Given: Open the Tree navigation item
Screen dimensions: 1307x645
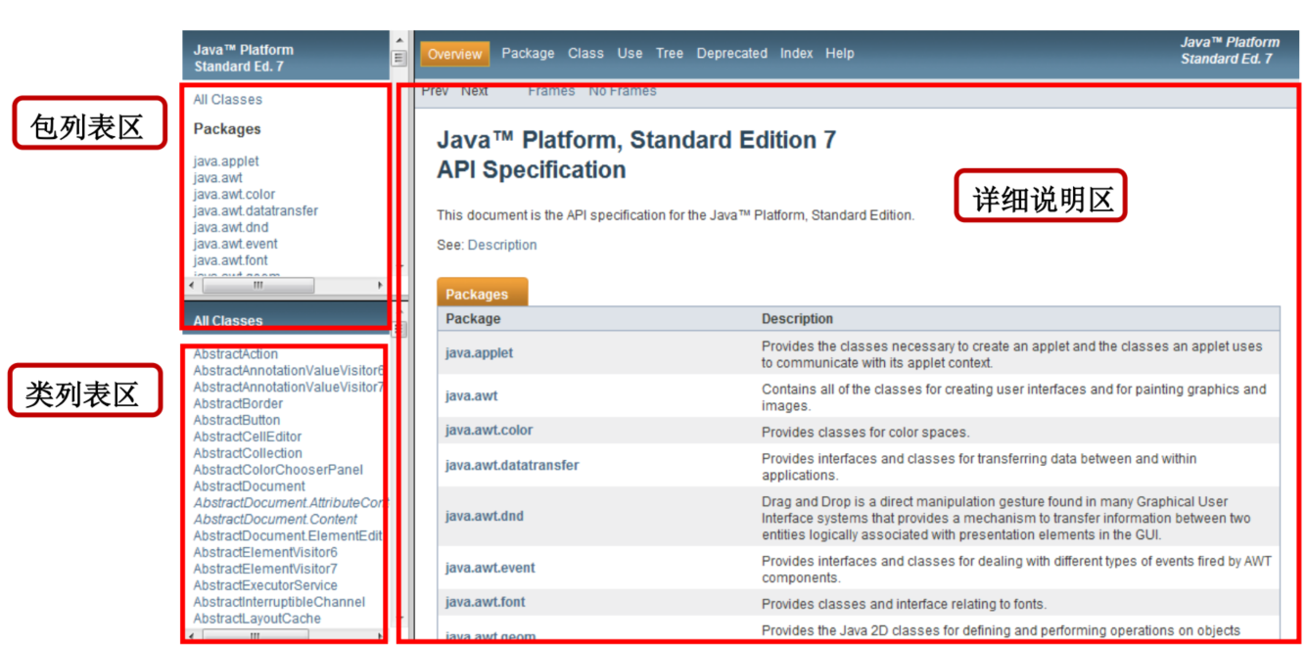Looking at the screenshot, I should (x=670, y=54).
